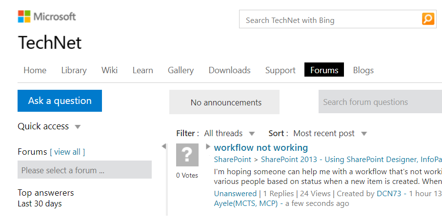Click the 'view all' forums link

click(67, 152)
